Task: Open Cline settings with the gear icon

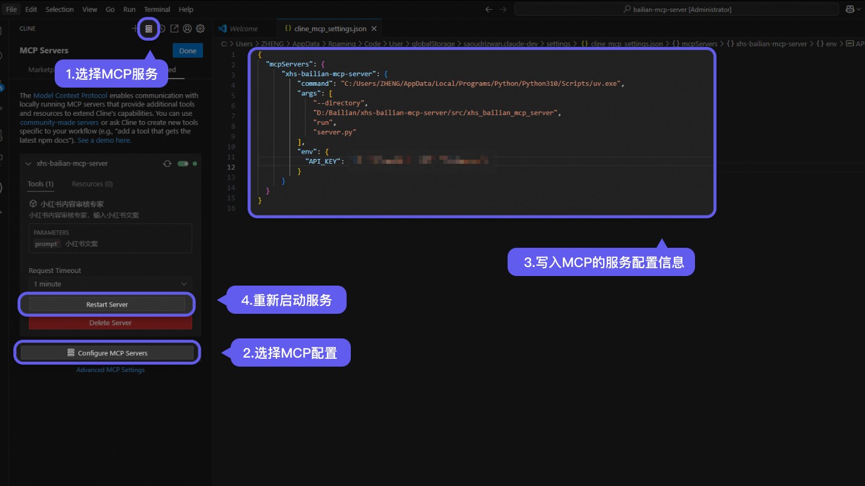Action: (200, 28)
